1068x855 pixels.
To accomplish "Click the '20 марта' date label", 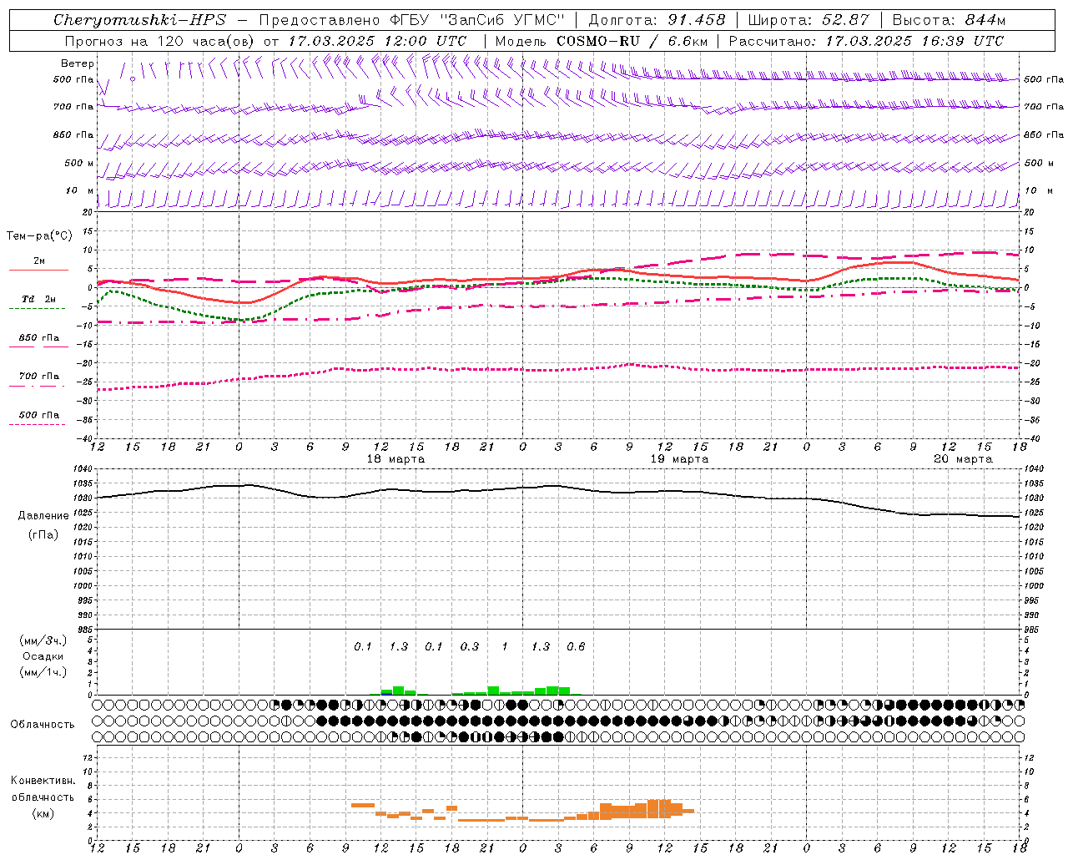I will tap(963, 459).
